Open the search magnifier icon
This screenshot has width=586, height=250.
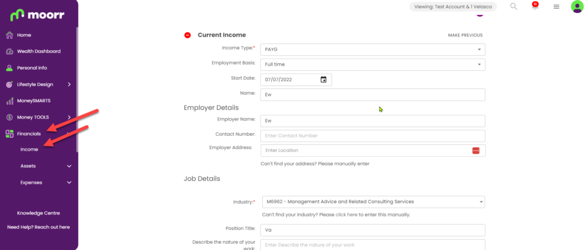tap(513, 6)
